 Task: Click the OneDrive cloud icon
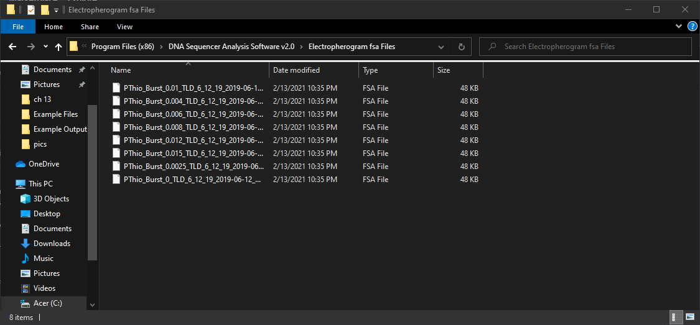click(x=21, y=164)
